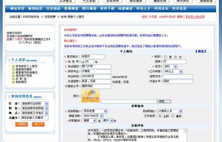Open 科讯论坛 in the nav bar

(161, 8)
